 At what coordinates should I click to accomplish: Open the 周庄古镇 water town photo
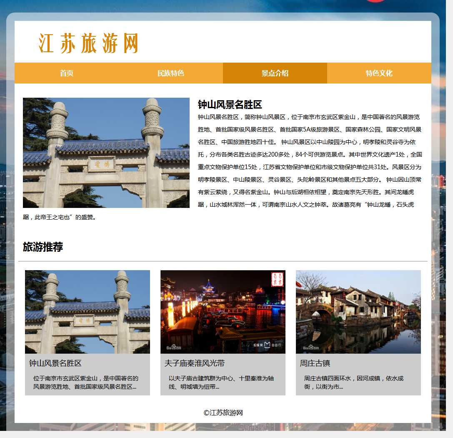[358, 311]
